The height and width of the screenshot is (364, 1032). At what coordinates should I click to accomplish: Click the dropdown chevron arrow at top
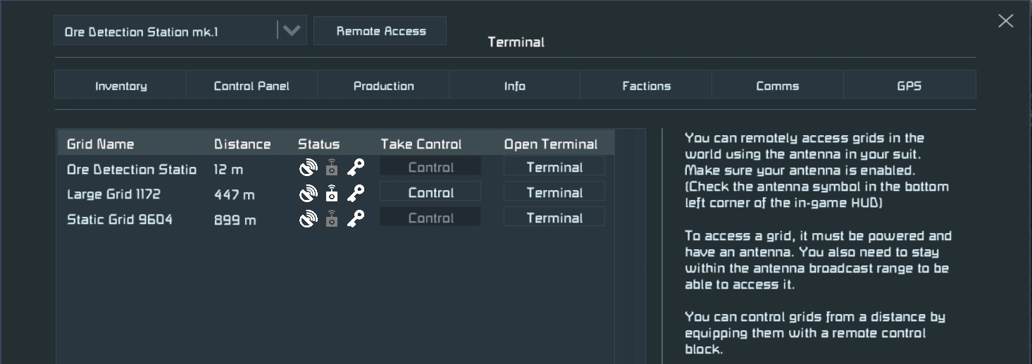coord(292,31)
